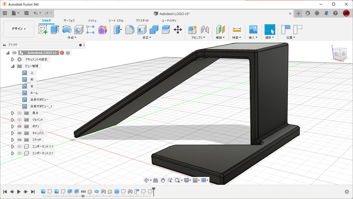Select the Offset Face tool

[166, 29]
